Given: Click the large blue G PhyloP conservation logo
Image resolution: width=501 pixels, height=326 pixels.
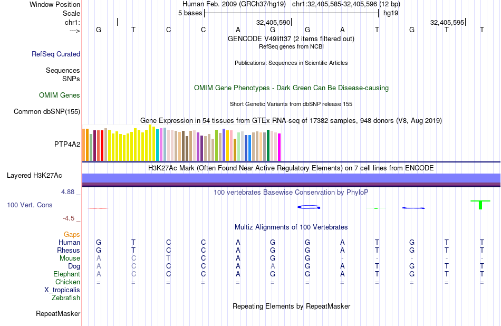Looking at the screenshot, I should (309, 207).
